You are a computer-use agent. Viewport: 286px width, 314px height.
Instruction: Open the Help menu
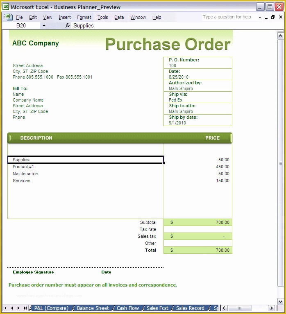click(157, 17)
